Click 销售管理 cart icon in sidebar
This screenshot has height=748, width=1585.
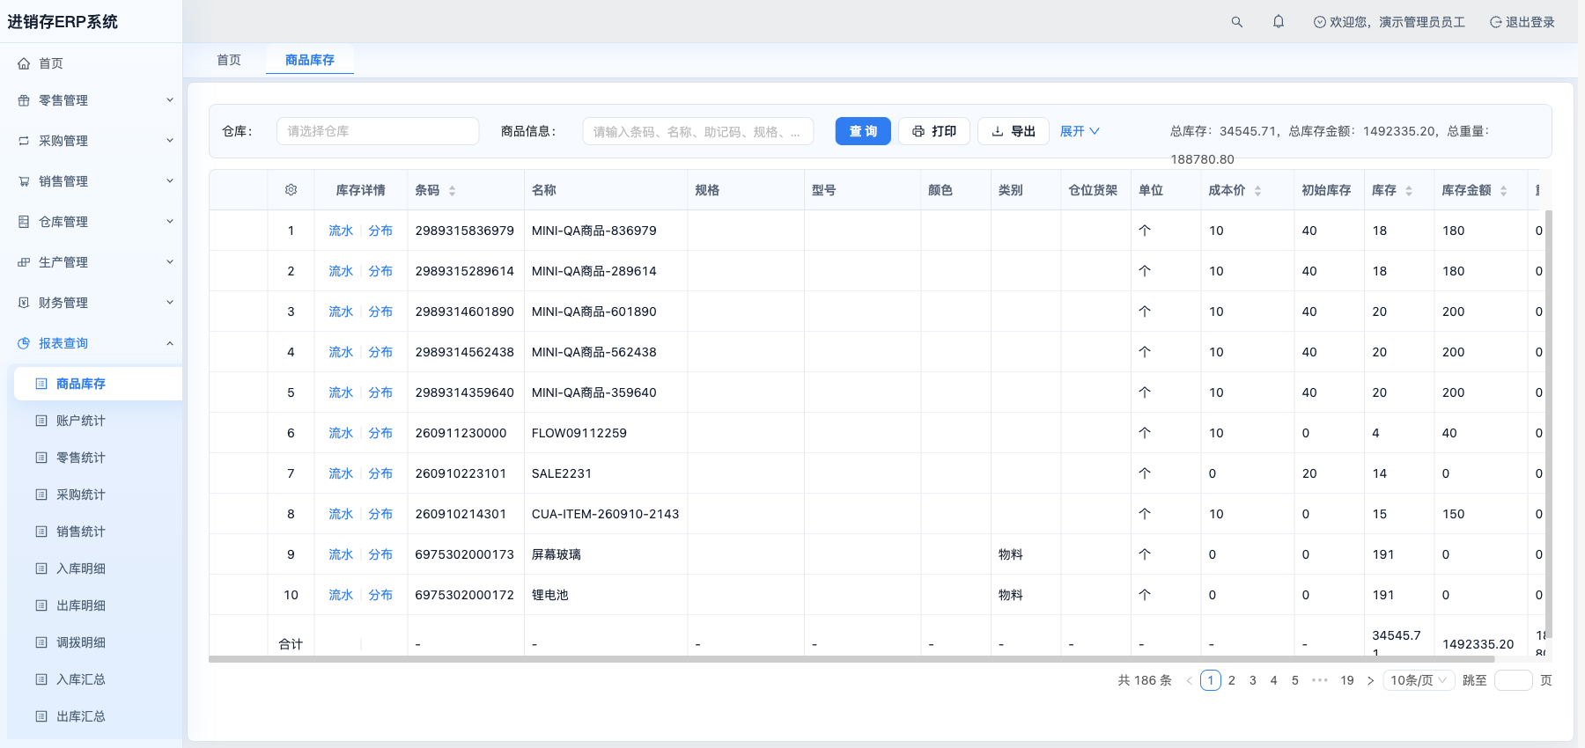coord(24,181)
